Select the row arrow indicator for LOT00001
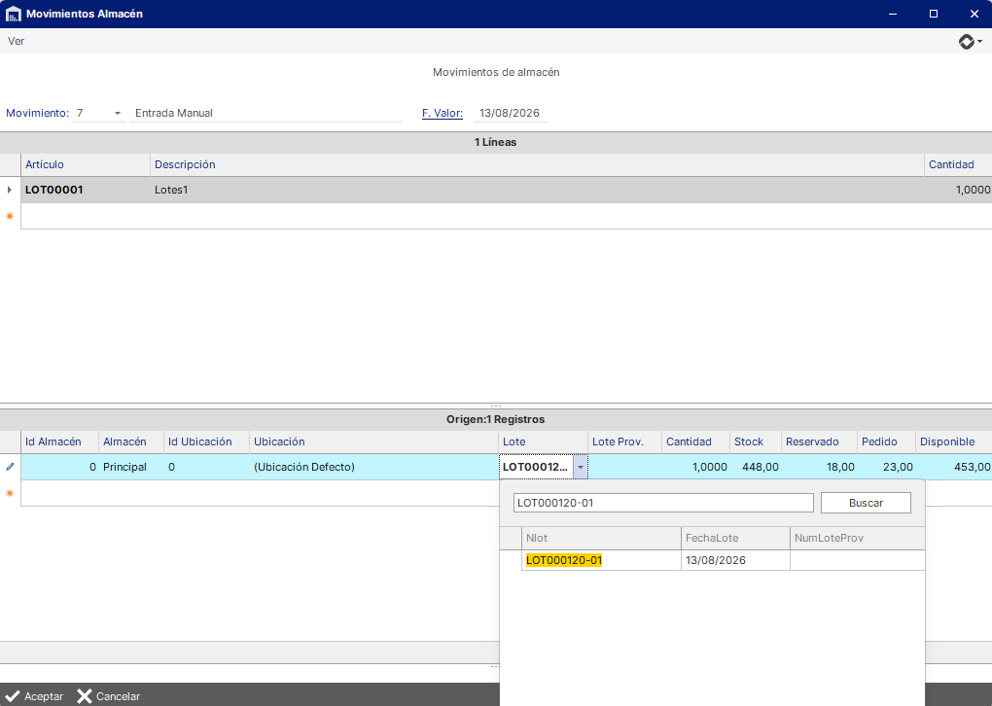Screen dimensions: 992x706 tap(10, 190)
